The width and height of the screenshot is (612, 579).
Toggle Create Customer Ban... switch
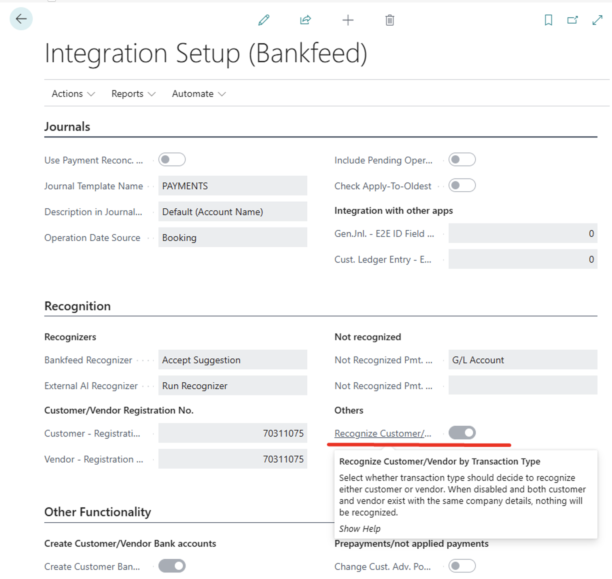(x=172, y=566)
